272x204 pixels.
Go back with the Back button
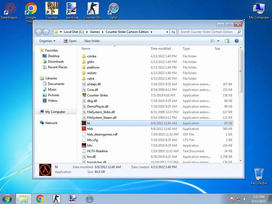[39, 32]
